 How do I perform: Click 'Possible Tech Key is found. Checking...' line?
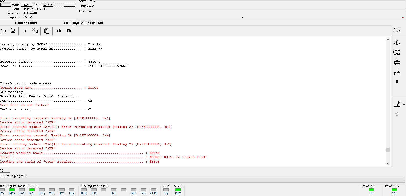pos(40,96)
